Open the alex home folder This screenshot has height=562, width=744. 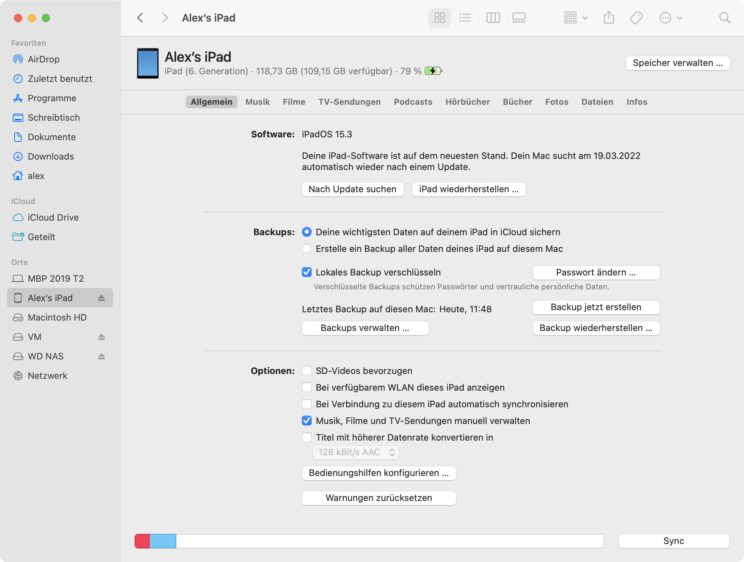60,176
